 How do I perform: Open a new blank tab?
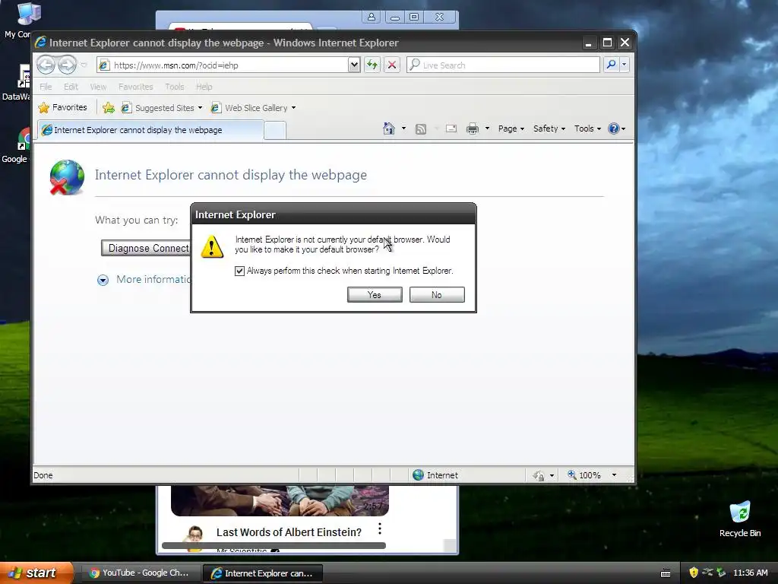click(x=275, y=131)
